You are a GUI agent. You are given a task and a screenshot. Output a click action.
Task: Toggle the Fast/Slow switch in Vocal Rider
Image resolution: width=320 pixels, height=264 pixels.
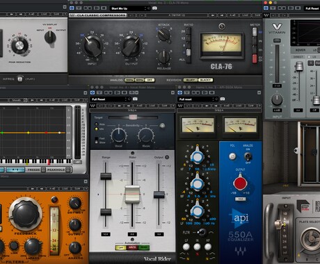tap(96, 140)
